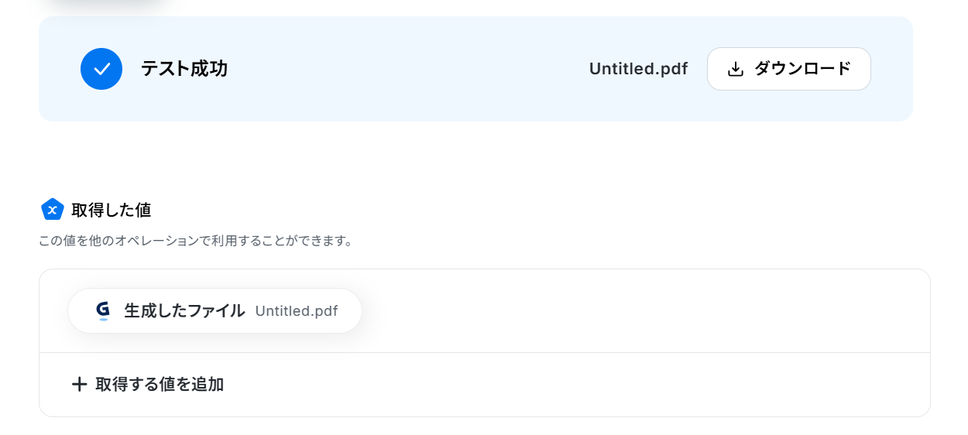This screenshot has height=435, width=968.
Task: Click the テスト成功 status text
Action: pos(184,69)
